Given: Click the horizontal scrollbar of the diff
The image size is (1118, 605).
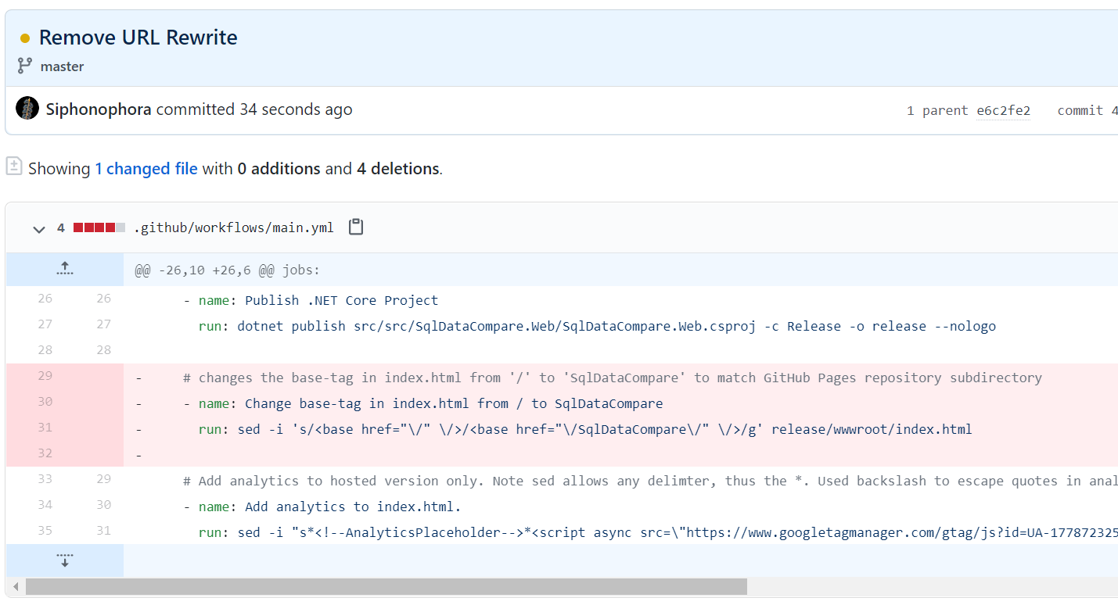Looking at the screenshot, I should [x=386, y=586].
